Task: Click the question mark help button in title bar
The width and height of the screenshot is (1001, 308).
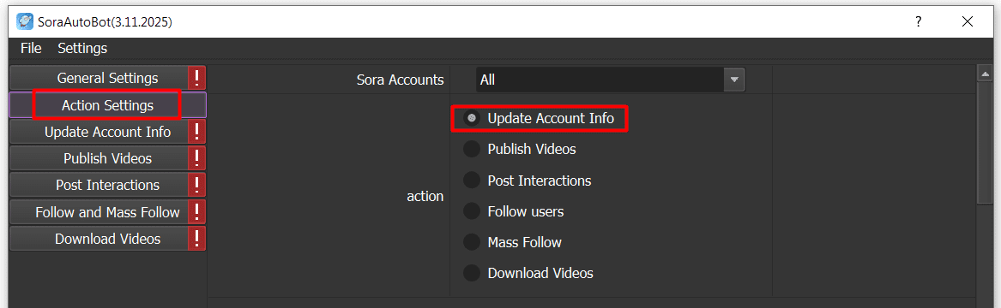Action: point(918,21)
